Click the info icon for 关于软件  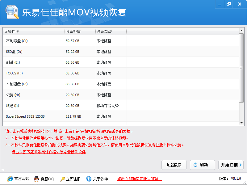pyautogui.click(x=89, y=179)
